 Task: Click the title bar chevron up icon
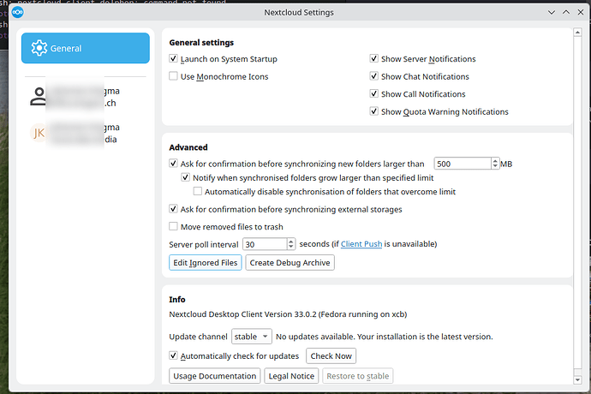pyautogui.click(x=566, y=12)
